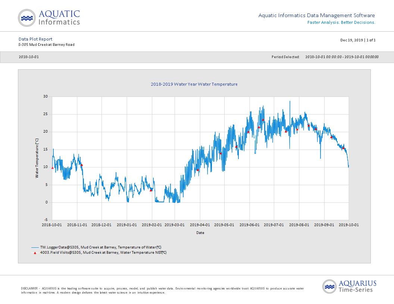Click the y-axis tick value 15

[x=46, y=149]
